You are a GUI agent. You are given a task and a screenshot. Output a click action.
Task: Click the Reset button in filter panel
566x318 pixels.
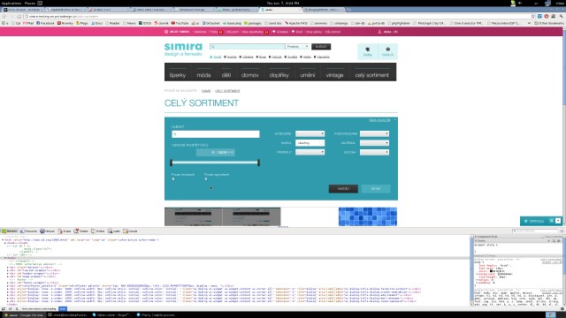click(x=376, y=188)
